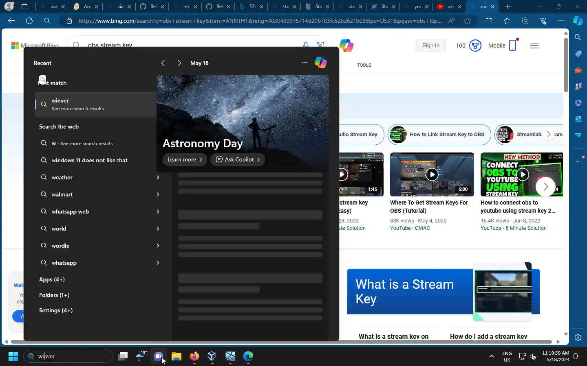587x366 pixels.
Task: Open sidebar settings gear icon
Action: [x=578, y=338]
